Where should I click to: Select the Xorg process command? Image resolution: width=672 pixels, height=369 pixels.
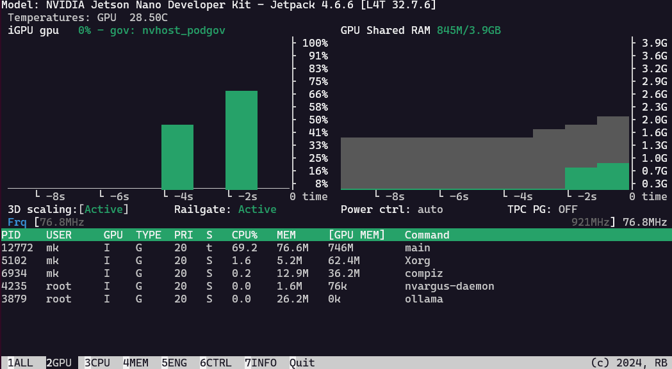point(418,261)
